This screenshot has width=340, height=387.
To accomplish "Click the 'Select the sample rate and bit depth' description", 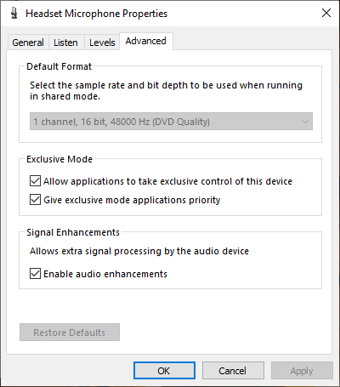I will 166,91.
